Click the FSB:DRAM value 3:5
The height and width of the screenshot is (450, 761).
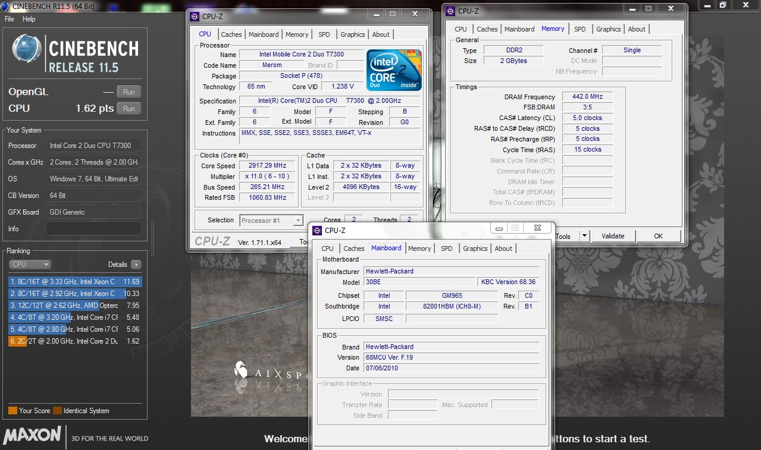(x=587, y=108)
